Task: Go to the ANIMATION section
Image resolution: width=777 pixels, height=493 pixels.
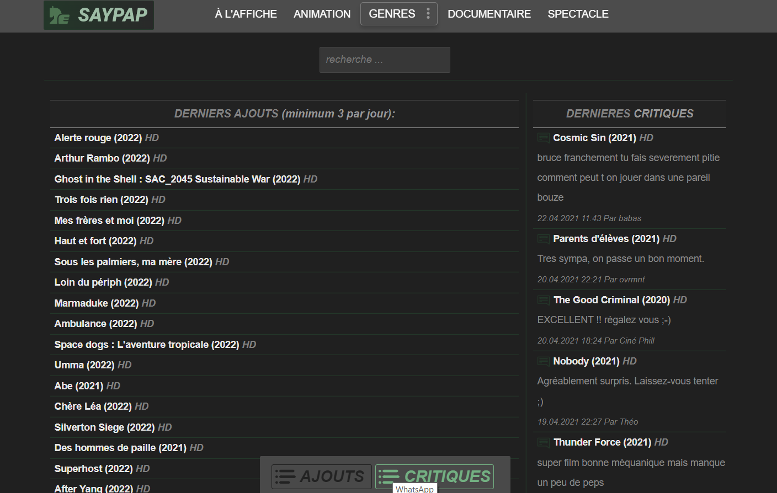Action: 322,14
